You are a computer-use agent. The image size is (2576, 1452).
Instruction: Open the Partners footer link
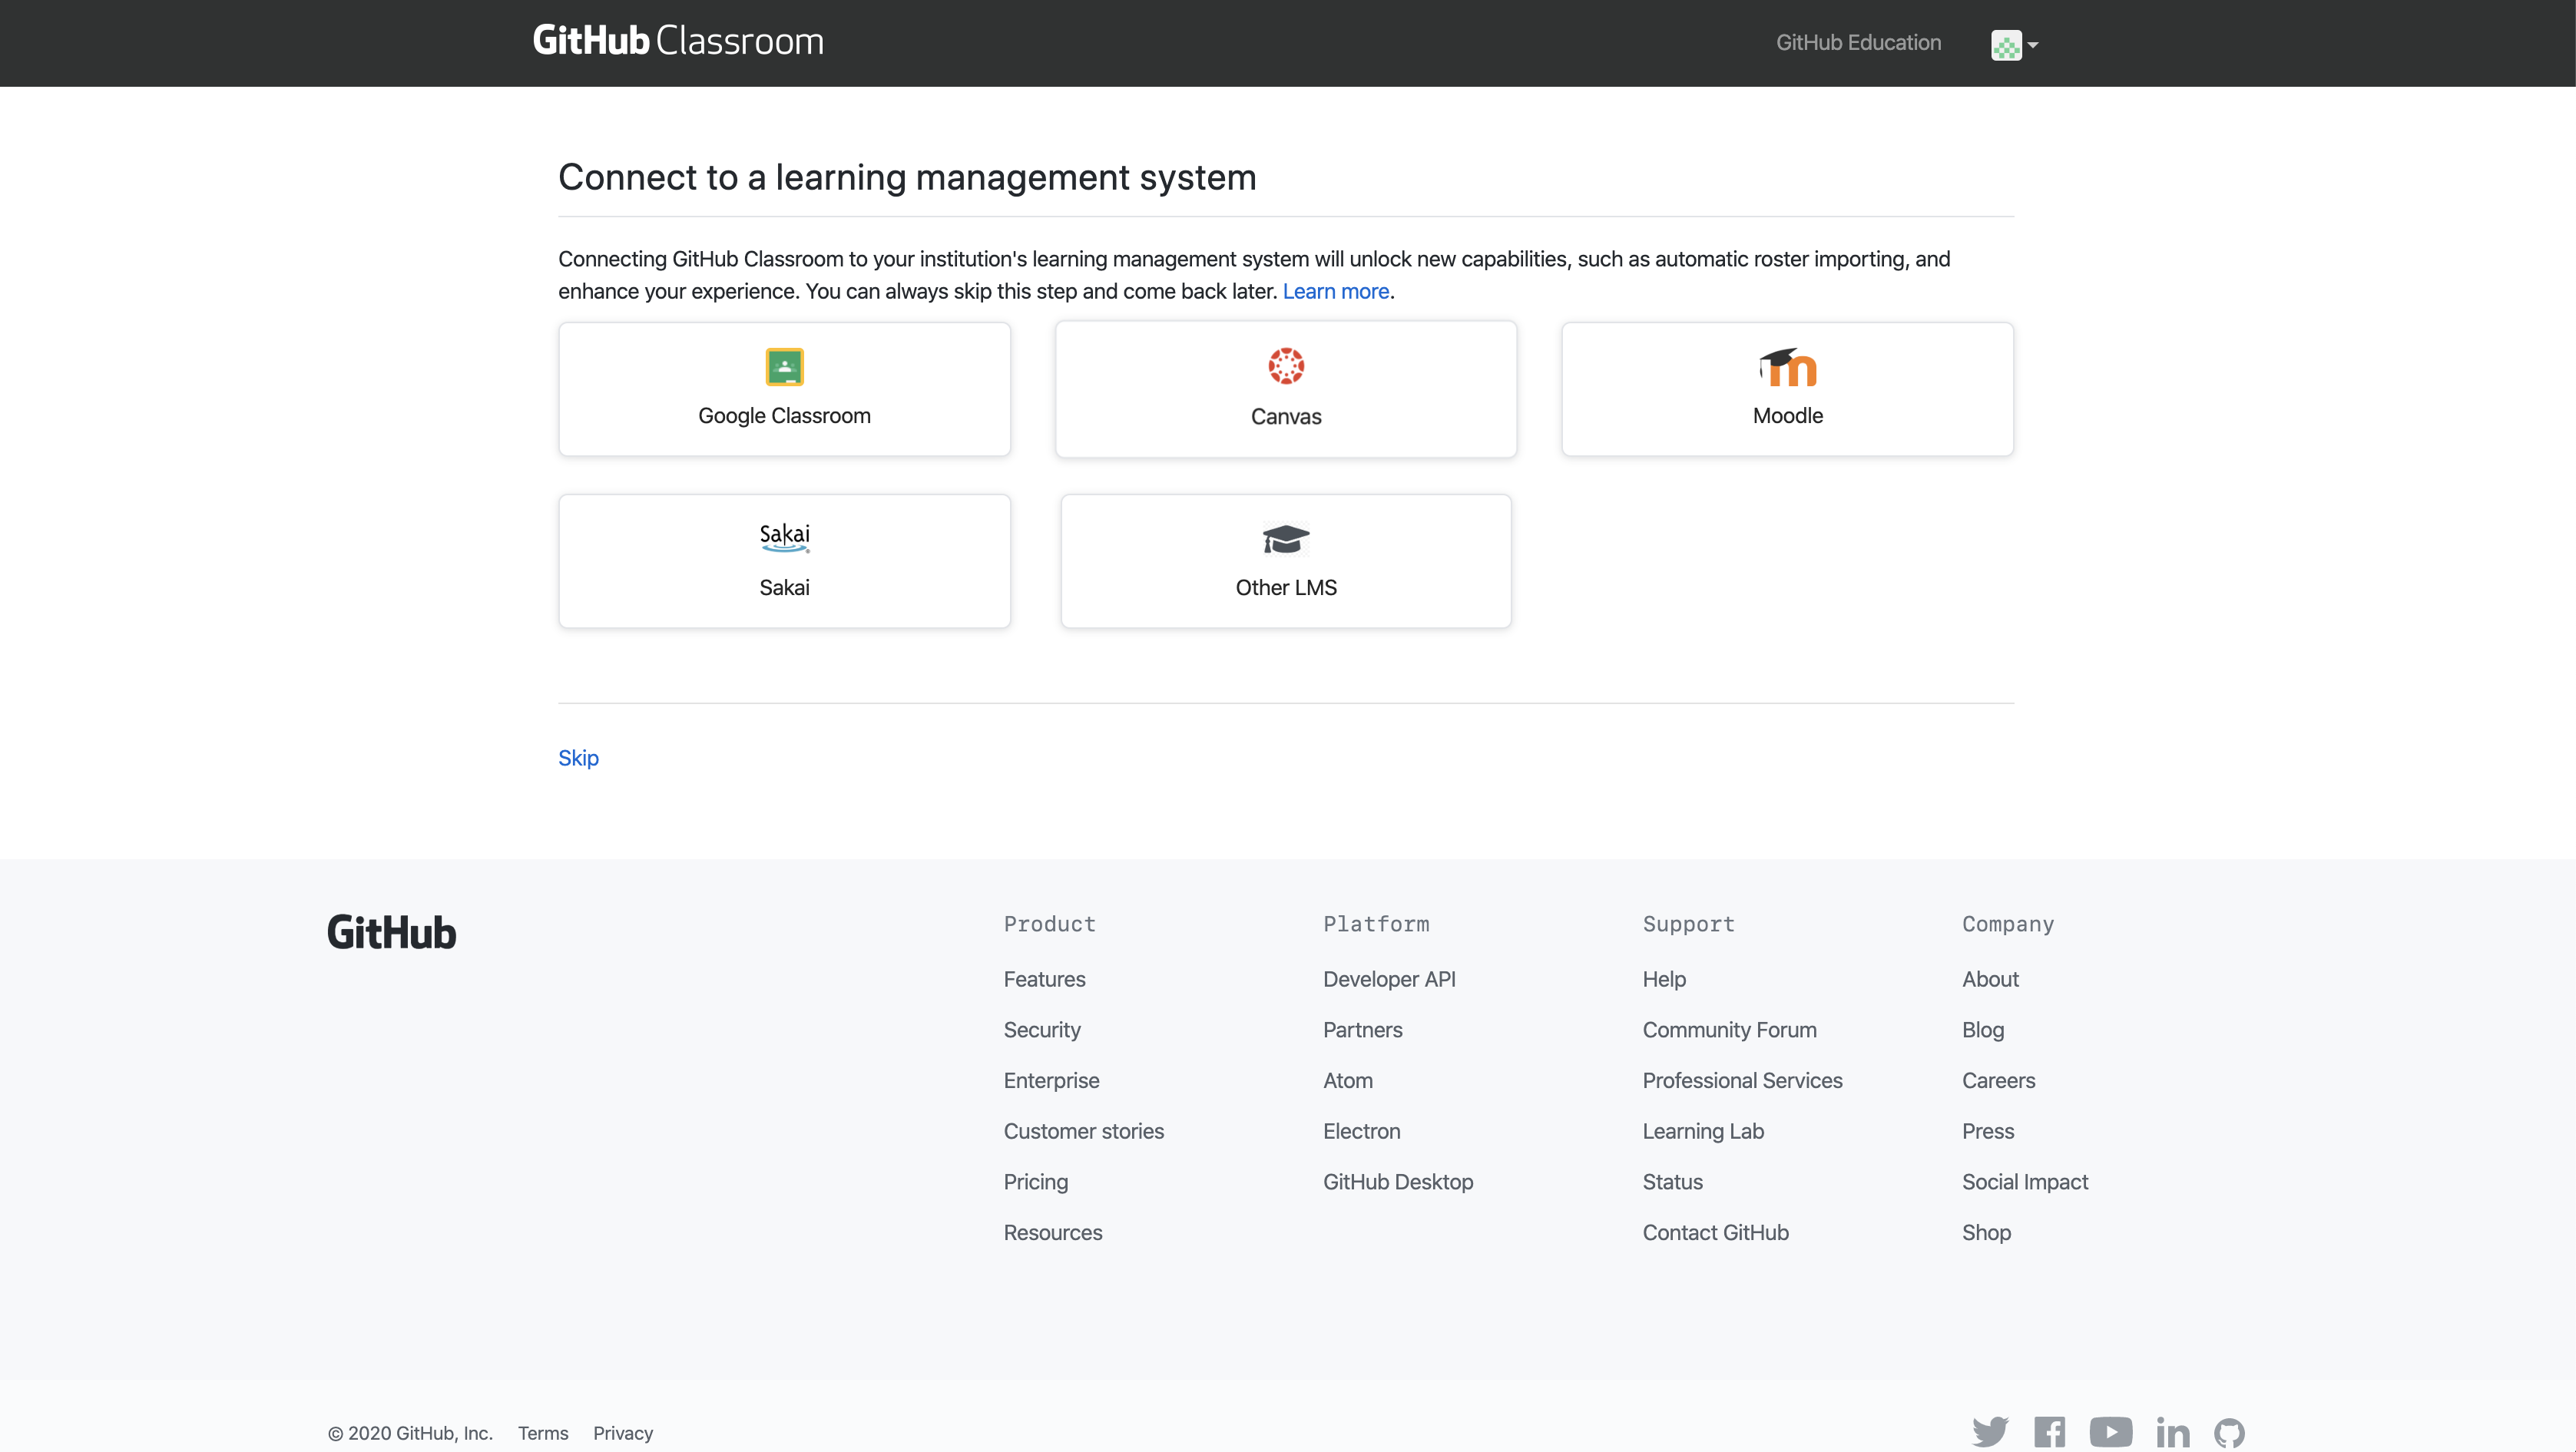click(x=1362, y=1030)
